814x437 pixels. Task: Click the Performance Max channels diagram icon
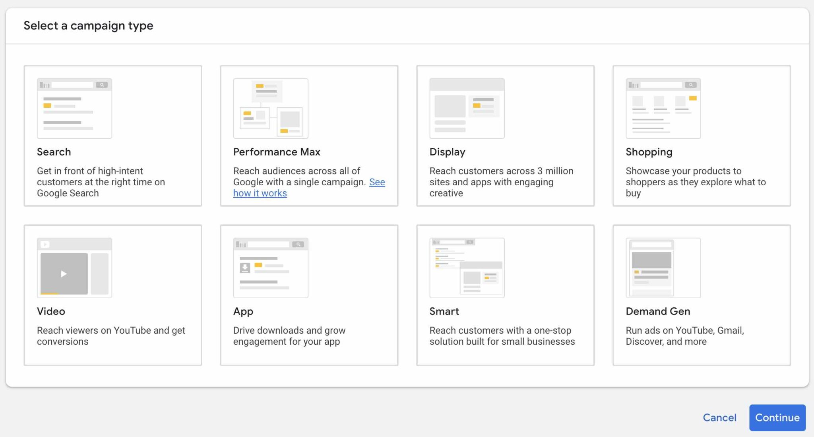click(271, 108)
